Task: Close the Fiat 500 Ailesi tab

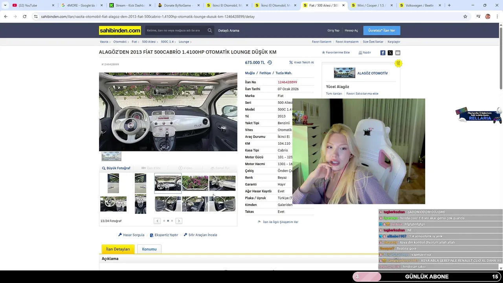Action: tap(343, 6)
